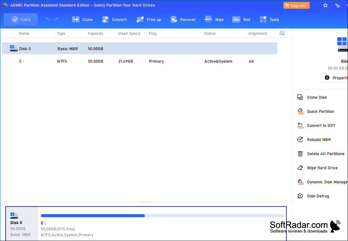Click the Disk Defrag icon
Screen dimensions: 348x241
300,196
